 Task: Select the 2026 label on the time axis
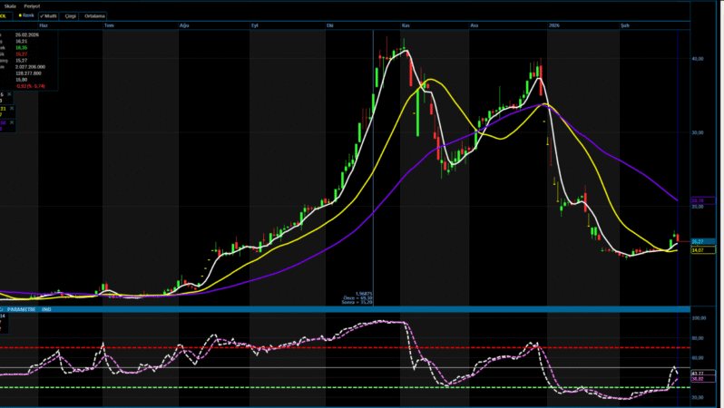(x=554, y=27)
